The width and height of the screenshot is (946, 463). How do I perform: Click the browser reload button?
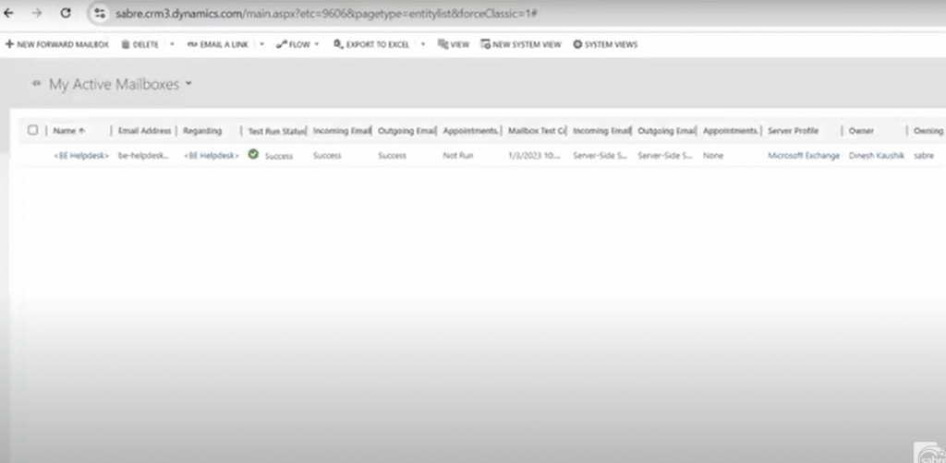click(x=66, y=14)
